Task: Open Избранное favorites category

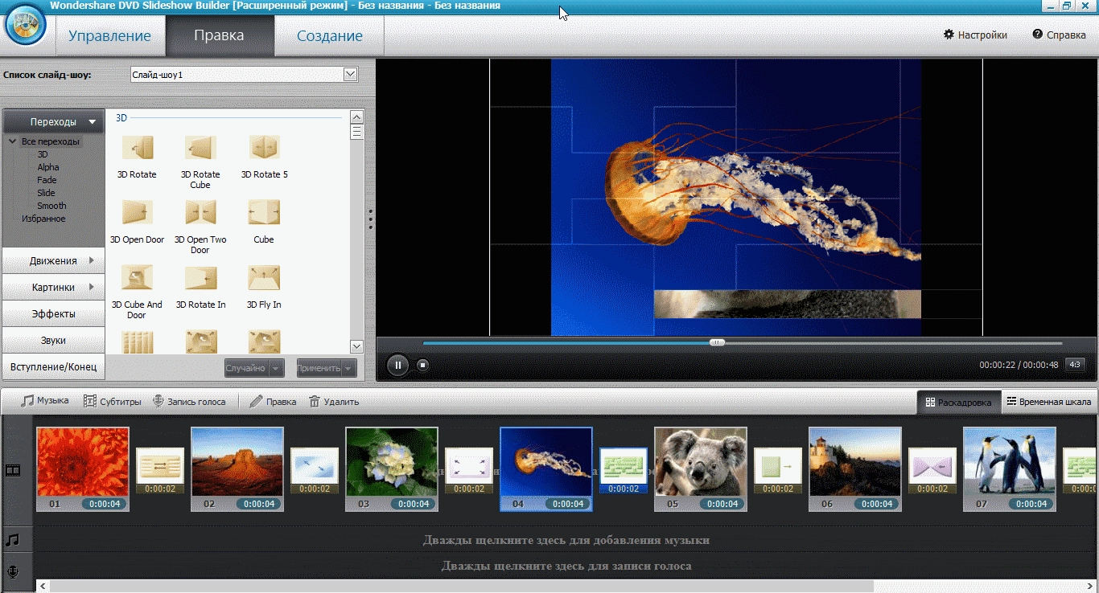Action: (x=43, y=219)
